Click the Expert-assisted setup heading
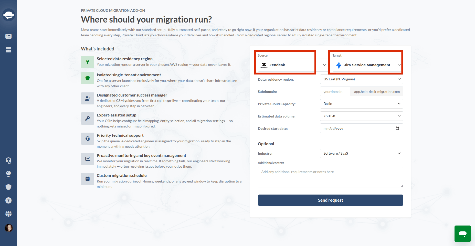475x246 pixels. point(117,115)
